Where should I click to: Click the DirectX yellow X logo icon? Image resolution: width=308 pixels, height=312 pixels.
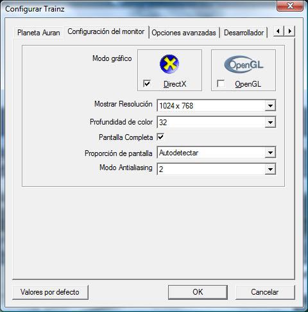coord(169,64)
